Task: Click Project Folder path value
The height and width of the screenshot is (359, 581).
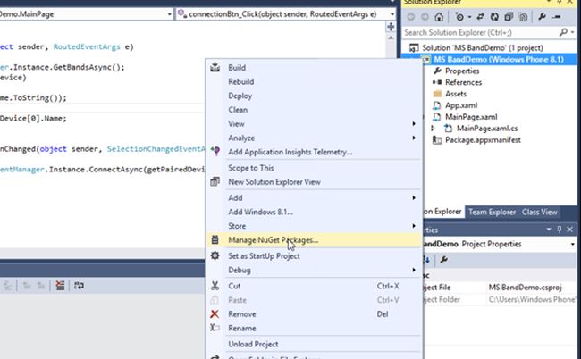Action: tap(532, 299)
